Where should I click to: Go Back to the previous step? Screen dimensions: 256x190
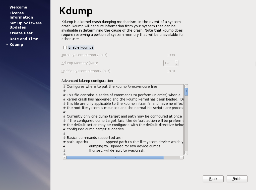point(213,179)
